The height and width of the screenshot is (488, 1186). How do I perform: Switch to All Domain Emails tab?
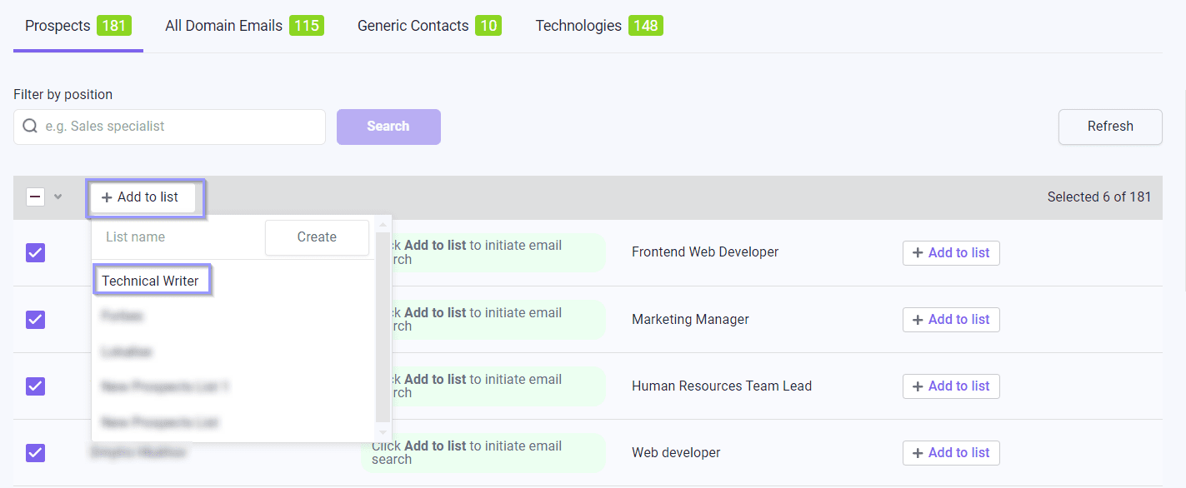pyautogui.click(x=243, y=26)
